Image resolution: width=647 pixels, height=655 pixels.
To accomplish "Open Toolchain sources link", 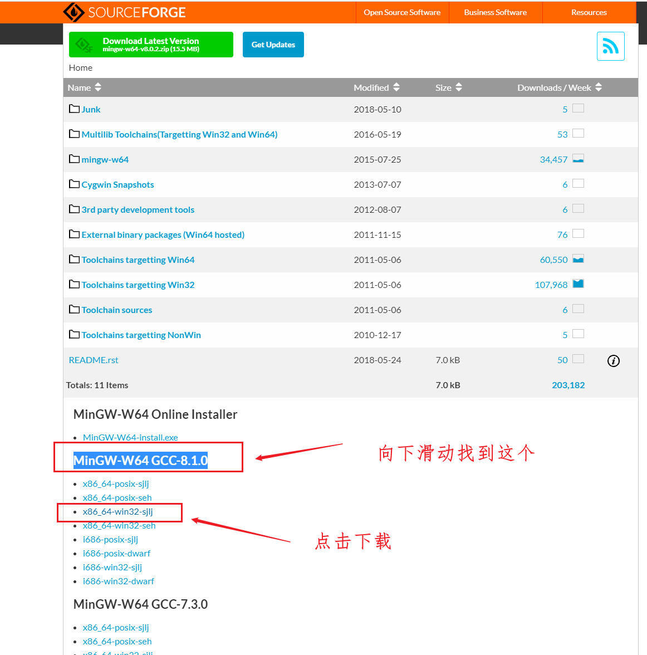I will (117, 310).
